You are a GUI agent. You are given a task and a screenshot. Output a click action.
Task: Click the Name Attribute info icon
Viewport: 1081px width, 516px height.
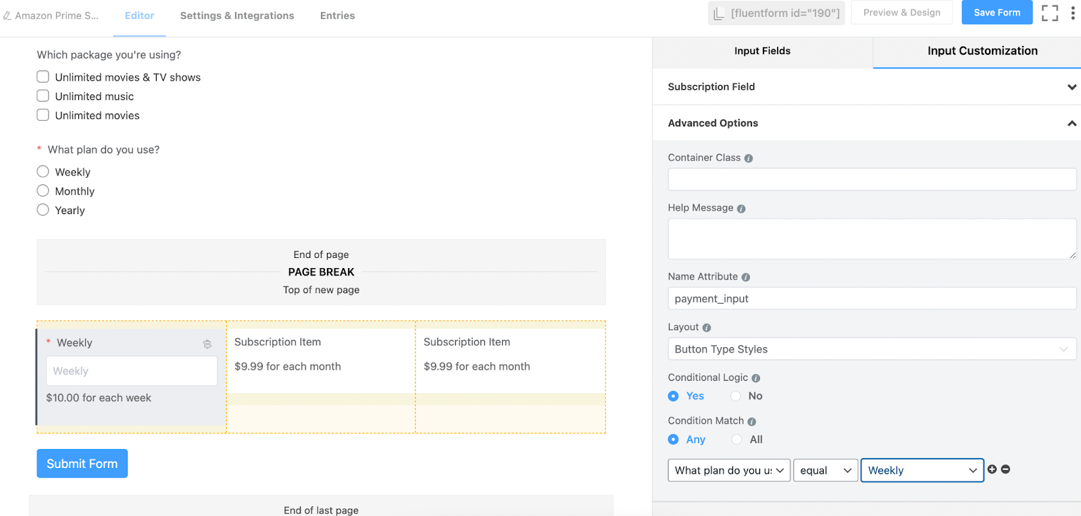pyautogui.click(x=746, y=277)
